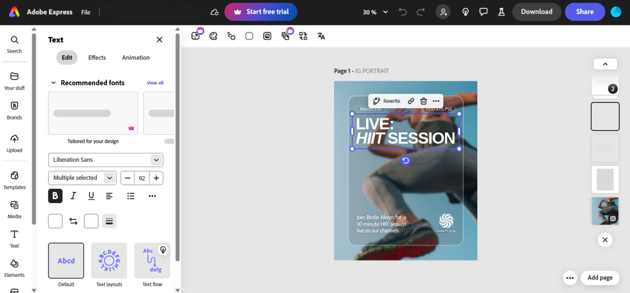
Task: Click the link icon on text toolbar
Action: [x=411, y=101]
